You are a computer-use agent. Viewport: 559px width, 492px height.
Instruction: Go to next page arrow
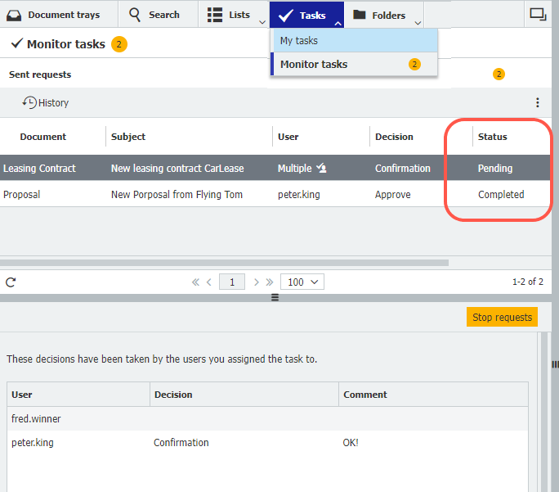coord(256,282)
